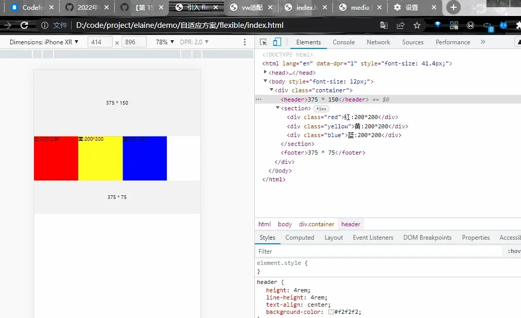This screenshot has width=521, height=318.
Task: Collapse the section element node
Action: (278, 108)
